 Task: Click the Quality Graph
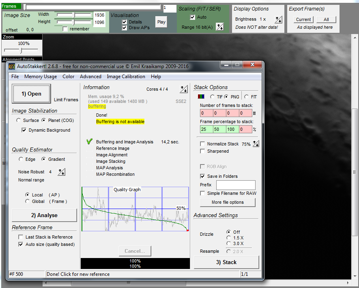135,209
